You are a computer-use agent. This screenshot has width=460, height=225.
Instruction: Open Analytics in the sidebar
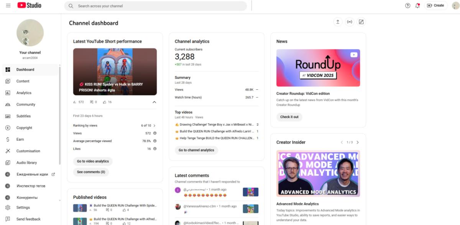coord(30,93)
